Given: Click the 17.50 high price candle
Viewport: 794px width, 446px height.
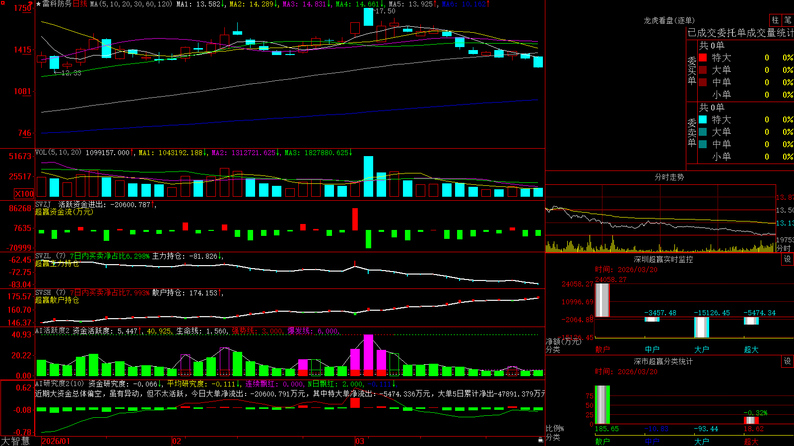Looking at the screenshot, I should click(x=368, y=17).
